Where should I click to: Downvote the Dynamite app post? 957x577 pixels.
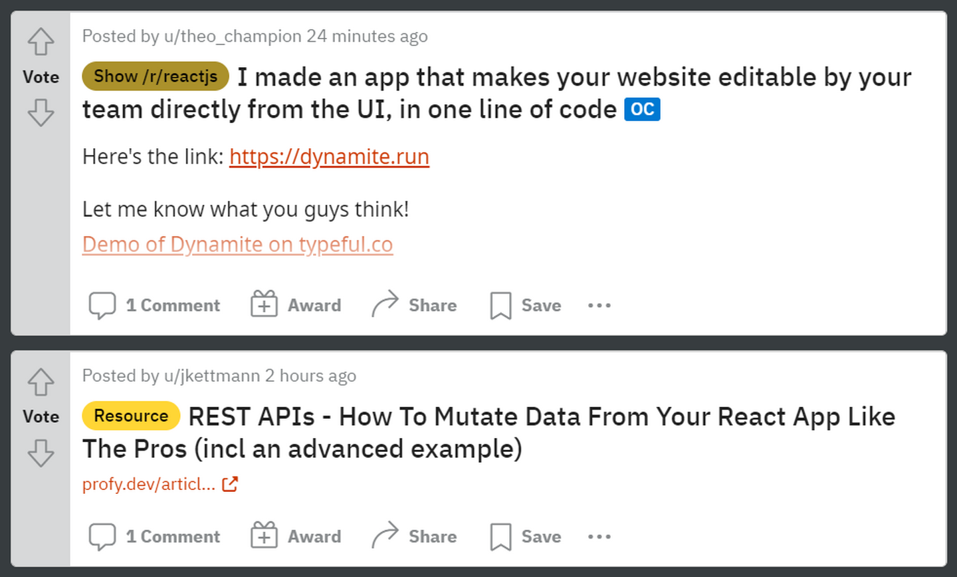[x=41, y=112]
